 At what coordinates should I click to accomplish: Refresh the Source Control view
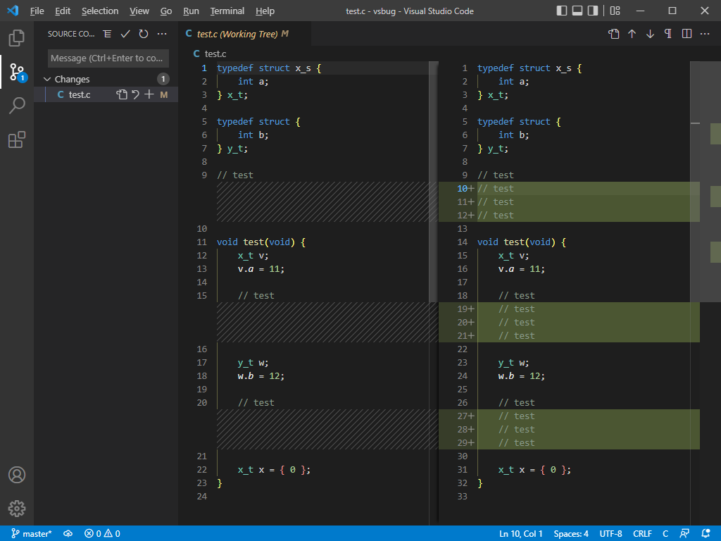pyautogui.click(x=144, y=34)
